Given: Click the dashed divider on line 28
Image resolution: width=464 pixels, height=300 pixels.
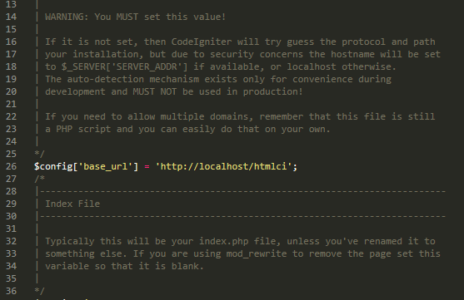Looking at the screenshot, I should tap(242, 191).
